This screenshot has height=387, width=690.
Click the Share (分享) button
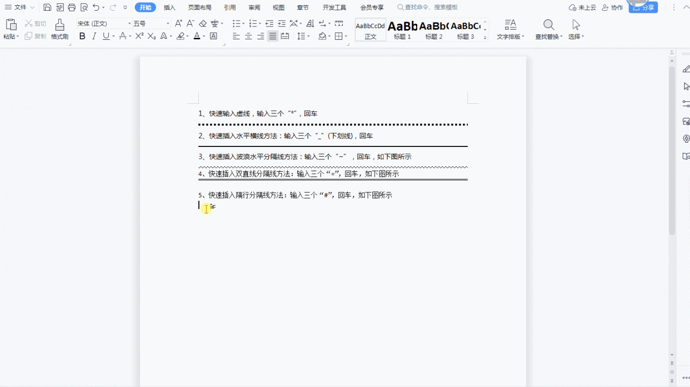coord(643,8)
